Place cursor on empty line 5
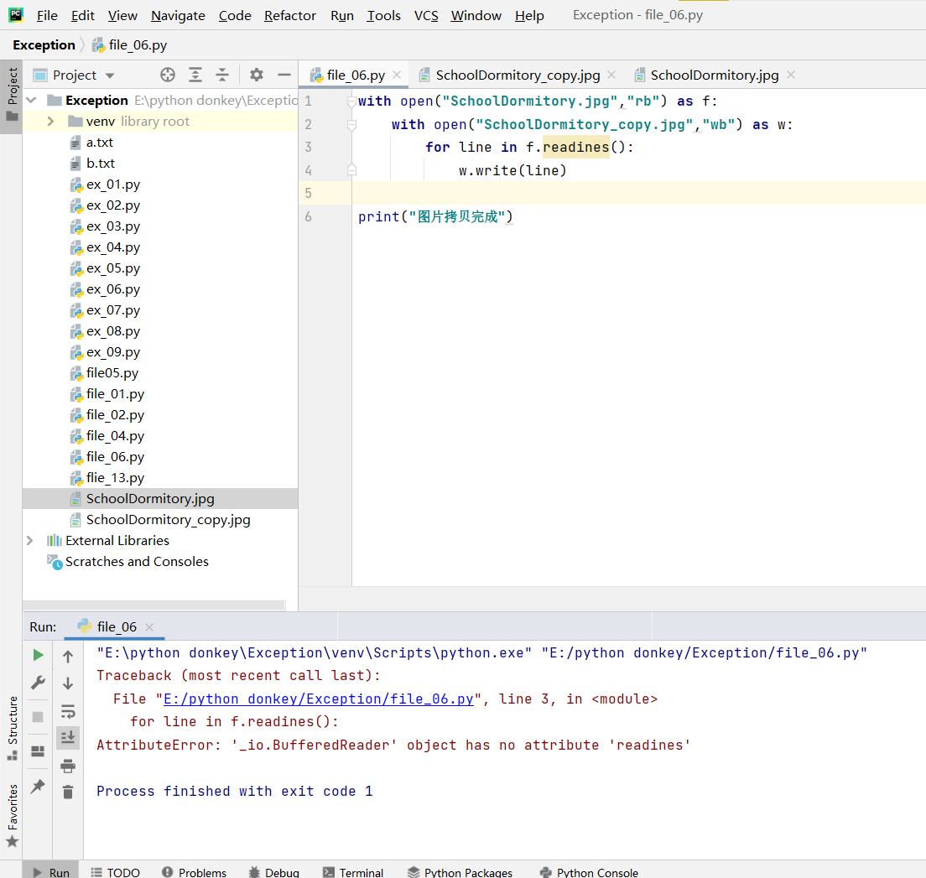This screenshot has height=878, width=926. click(637, 193)
